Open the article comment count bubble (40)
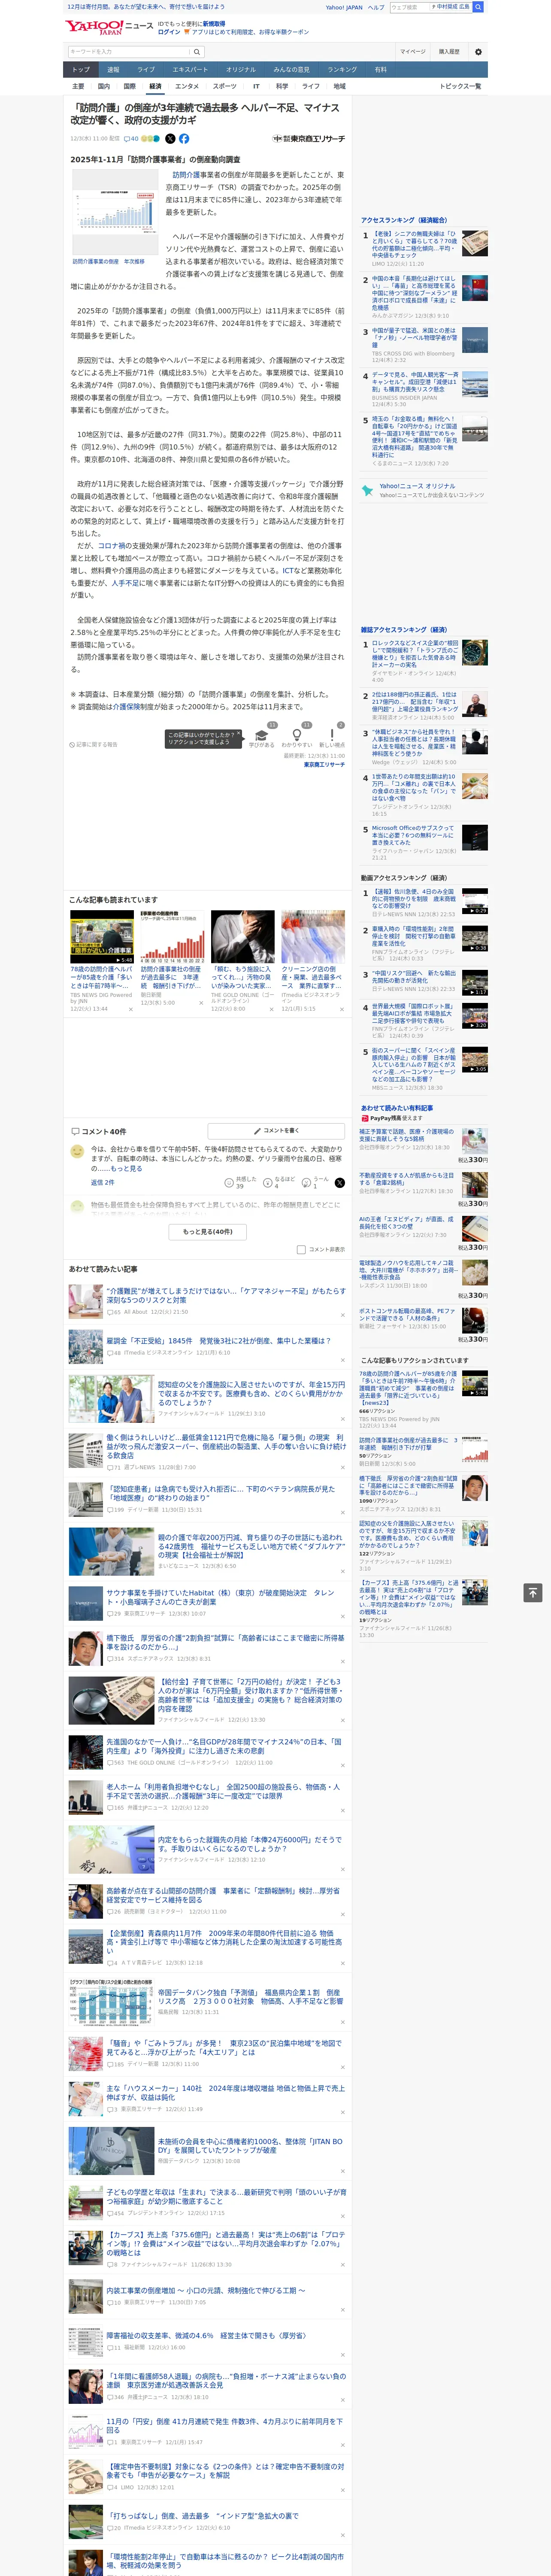Image resolution: width=551 pixels, height=2576 pixels. click(131, 139)
